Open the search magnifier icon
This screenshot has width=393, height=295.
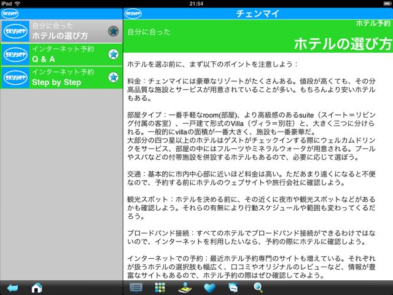[x=258, y=288]
